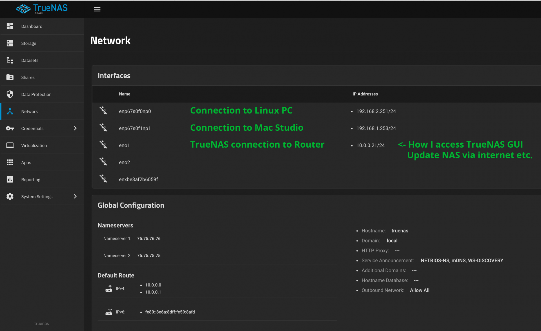Image resolution: width=541 pixels, height=331 pixels.
Task: Click the Shares folder icon
Action: [10, 77]
